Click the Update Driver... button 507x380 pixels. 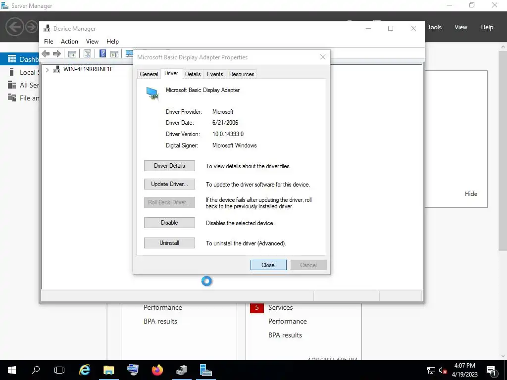169,184
